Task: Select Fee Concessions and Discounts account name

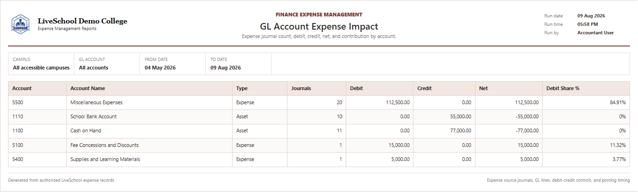Action: coord(104,145)
